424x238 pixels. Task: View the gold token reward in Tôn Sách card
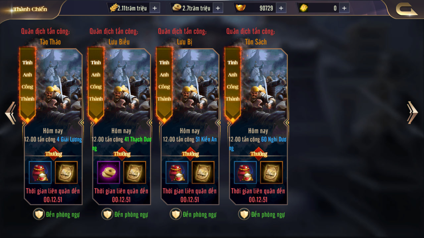point(272,172)
